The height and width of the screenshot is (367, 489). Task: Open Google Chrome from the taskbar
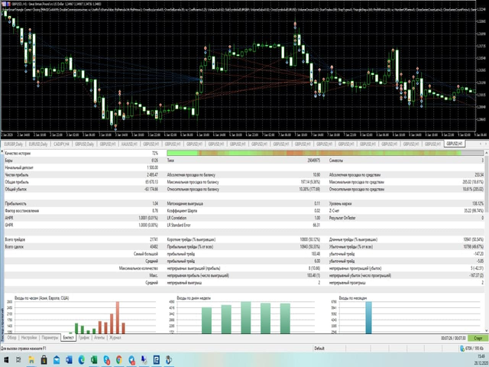pos(119,360)
